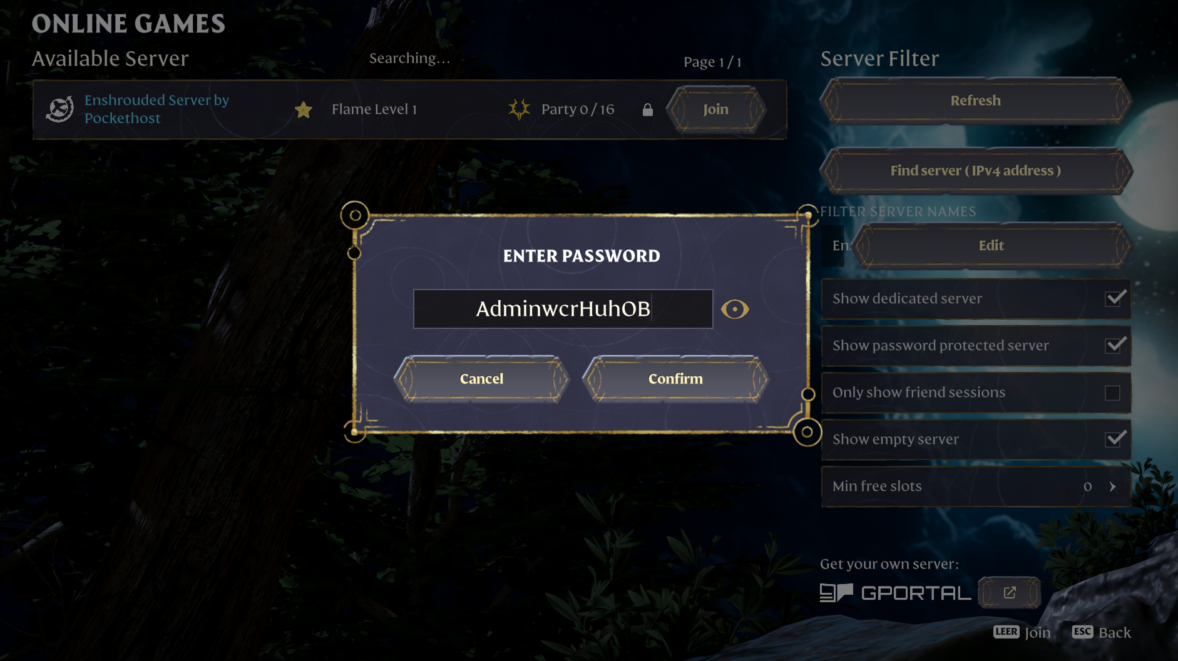Screen dimensions: 1178x661
Task: Uncheck Show dedicated server
Action: pyautogui.click(x=1115, y=298)
